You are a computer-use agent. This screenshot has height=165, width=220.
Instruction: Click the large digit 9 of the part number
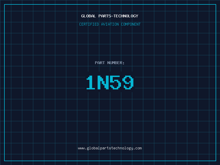128,82
